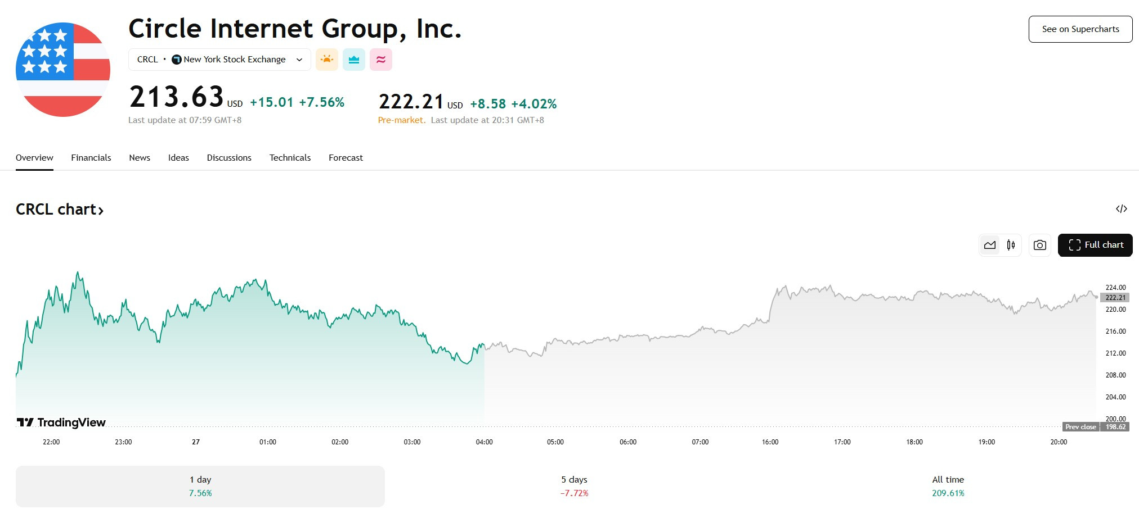Click the orange sunrise pre-market icon
The image size is (1139, 509).
[x=327, y=60]
